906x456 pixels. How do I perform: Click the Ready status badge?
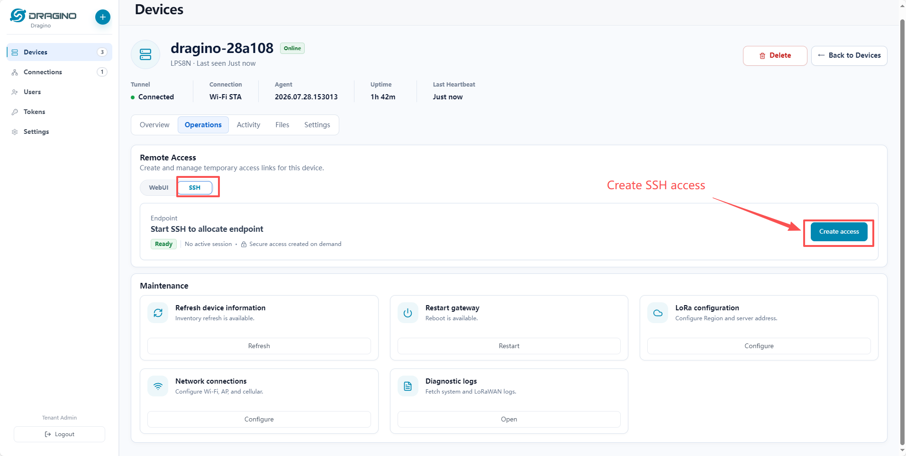point(163,244)
